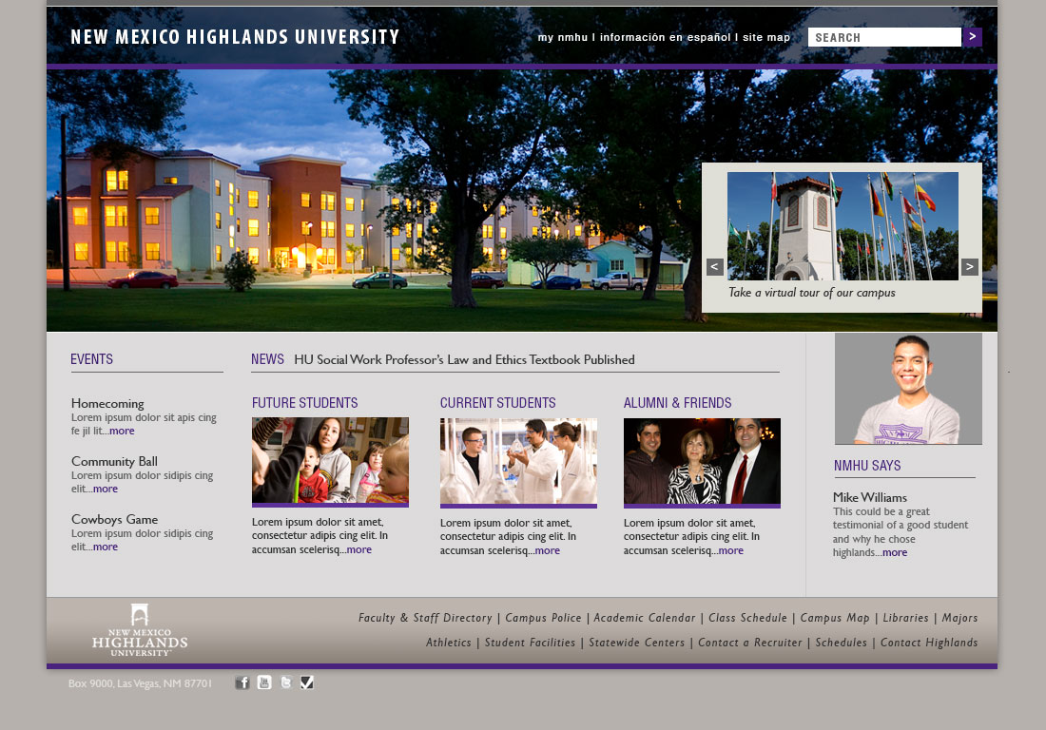Open Contact a Recruiter footer link
The width and height of the screenshot is (1046, 730).
click(750, 643)
